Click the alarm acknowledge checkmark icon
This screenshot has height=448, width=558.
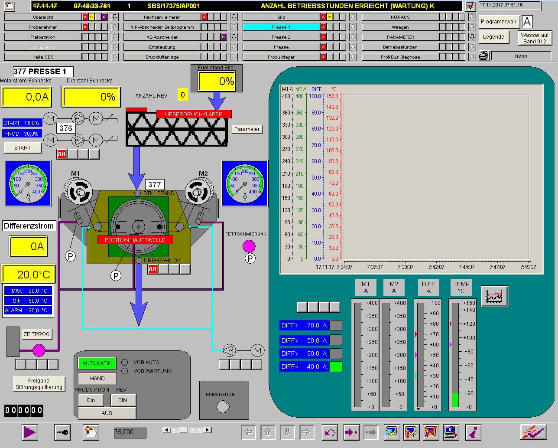[533, 432]
